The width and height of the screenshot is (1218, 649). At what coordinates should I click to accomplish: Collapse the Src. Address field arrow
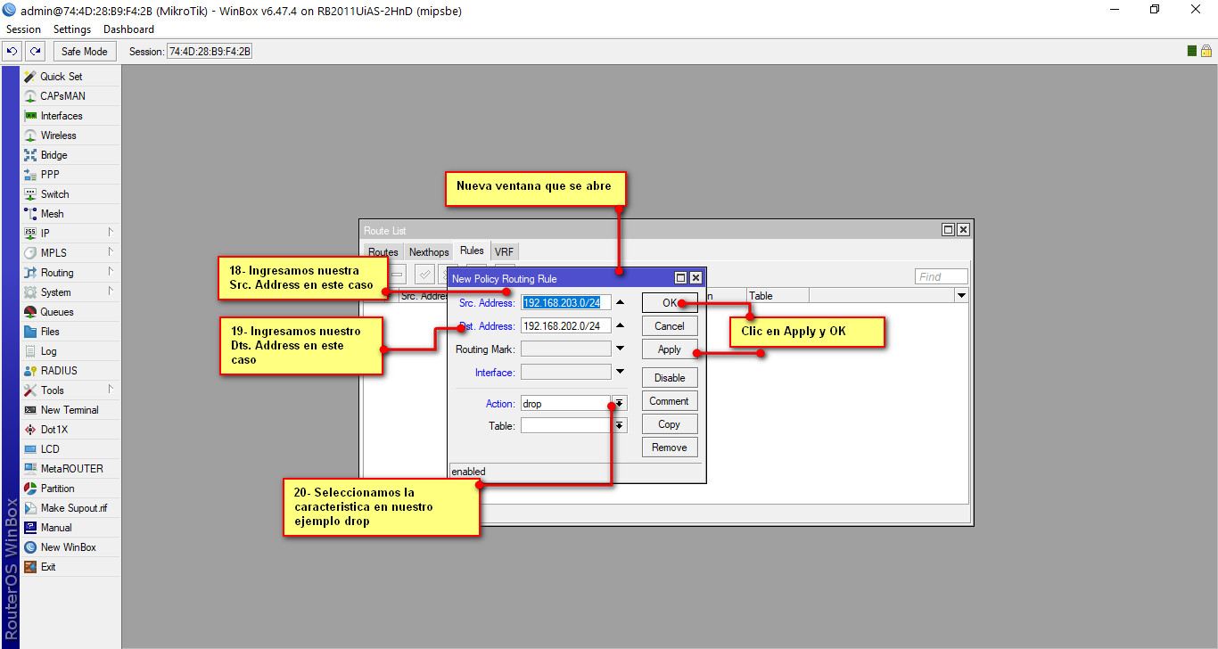621,303
